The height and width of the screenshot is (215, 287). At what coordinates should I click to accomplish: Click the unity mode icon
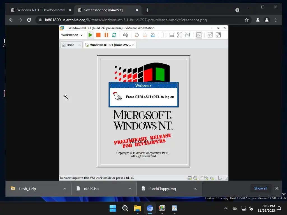[x=188, y=35]
